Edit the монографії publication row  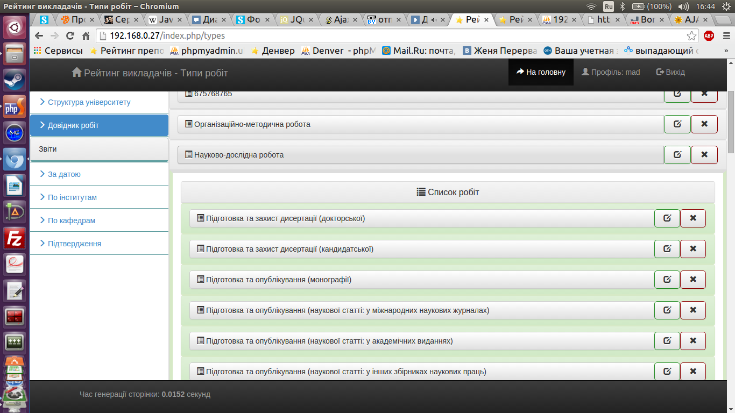click(x=667, y=280)
